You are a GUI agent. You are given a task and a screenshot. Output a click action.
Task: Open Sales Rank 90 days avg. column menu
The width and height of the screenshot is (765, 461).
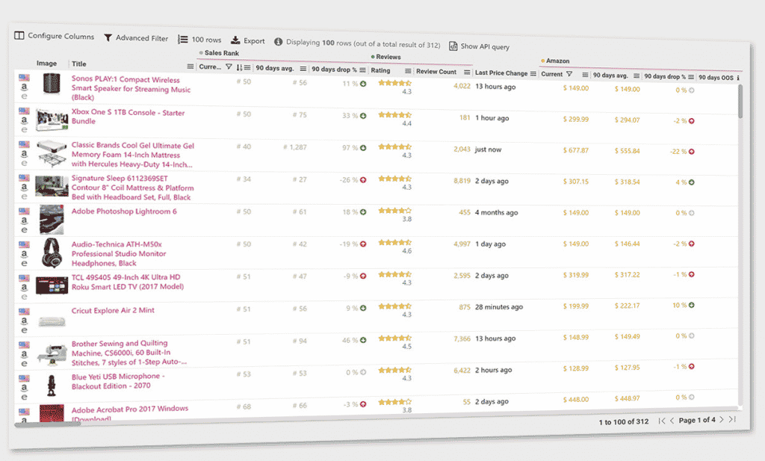point(303,69)
